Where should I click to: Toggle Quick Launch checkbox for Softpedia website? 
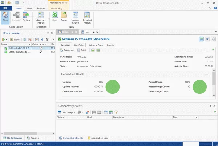41,52
